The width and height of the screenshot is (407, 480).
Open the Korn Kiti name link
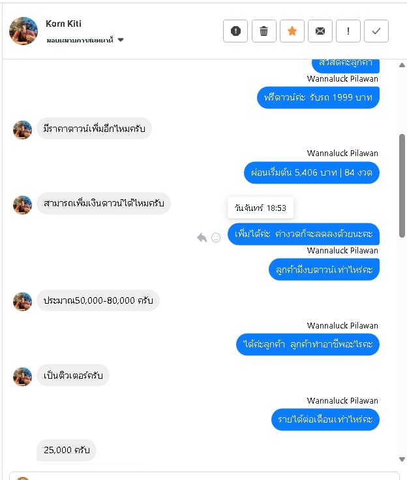coord(63,24)
